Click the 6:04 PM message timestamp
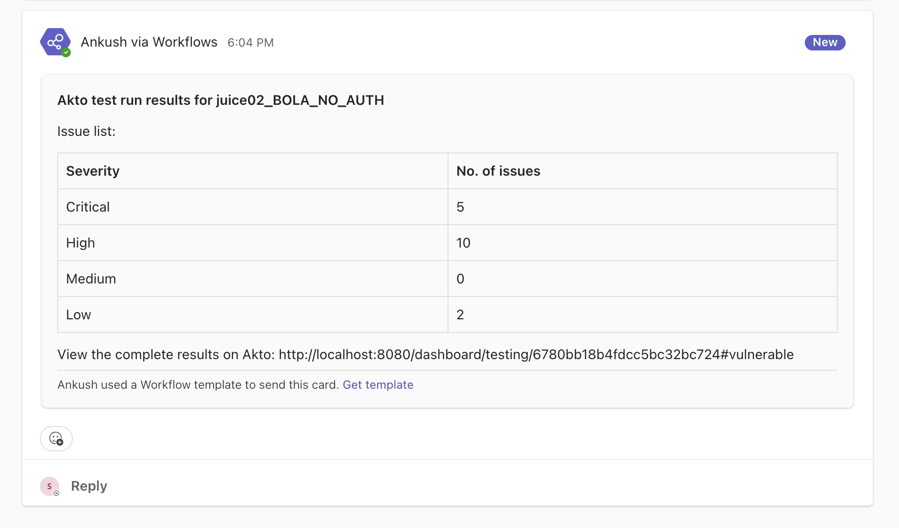899x528 pixels. click(250, 43)
